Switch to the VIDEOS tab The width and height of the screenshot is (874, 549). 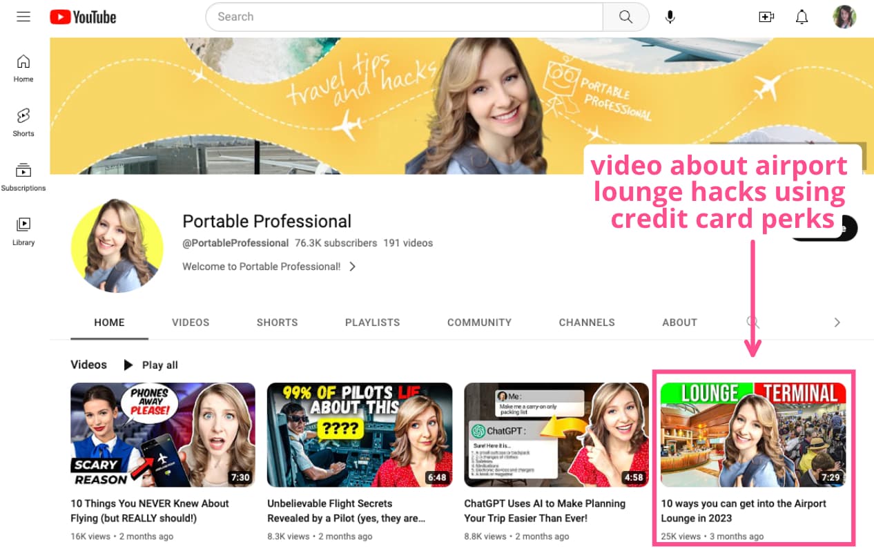191,322
